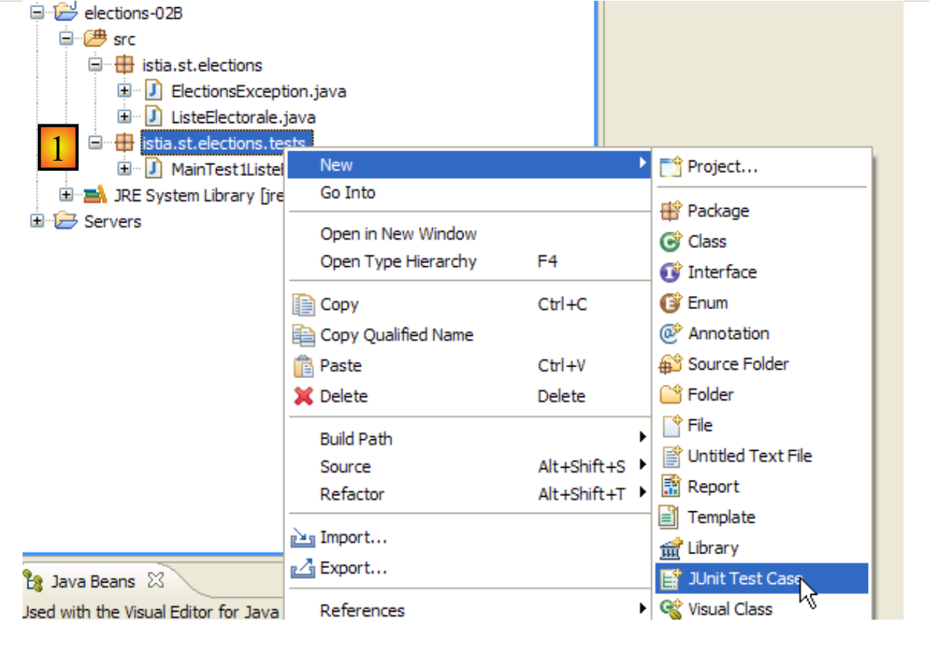Collapse the elections-02B project node
Viewport: 929px width, 648px height.
[37, 13]
